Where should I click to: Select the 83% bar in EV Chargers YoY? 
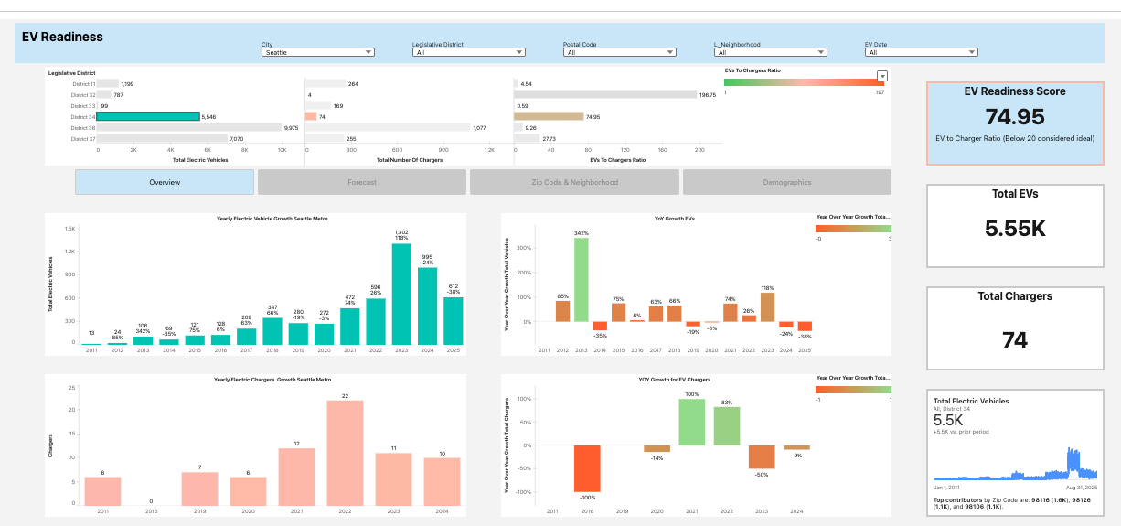pyautogui.click(x=727, y=426)
